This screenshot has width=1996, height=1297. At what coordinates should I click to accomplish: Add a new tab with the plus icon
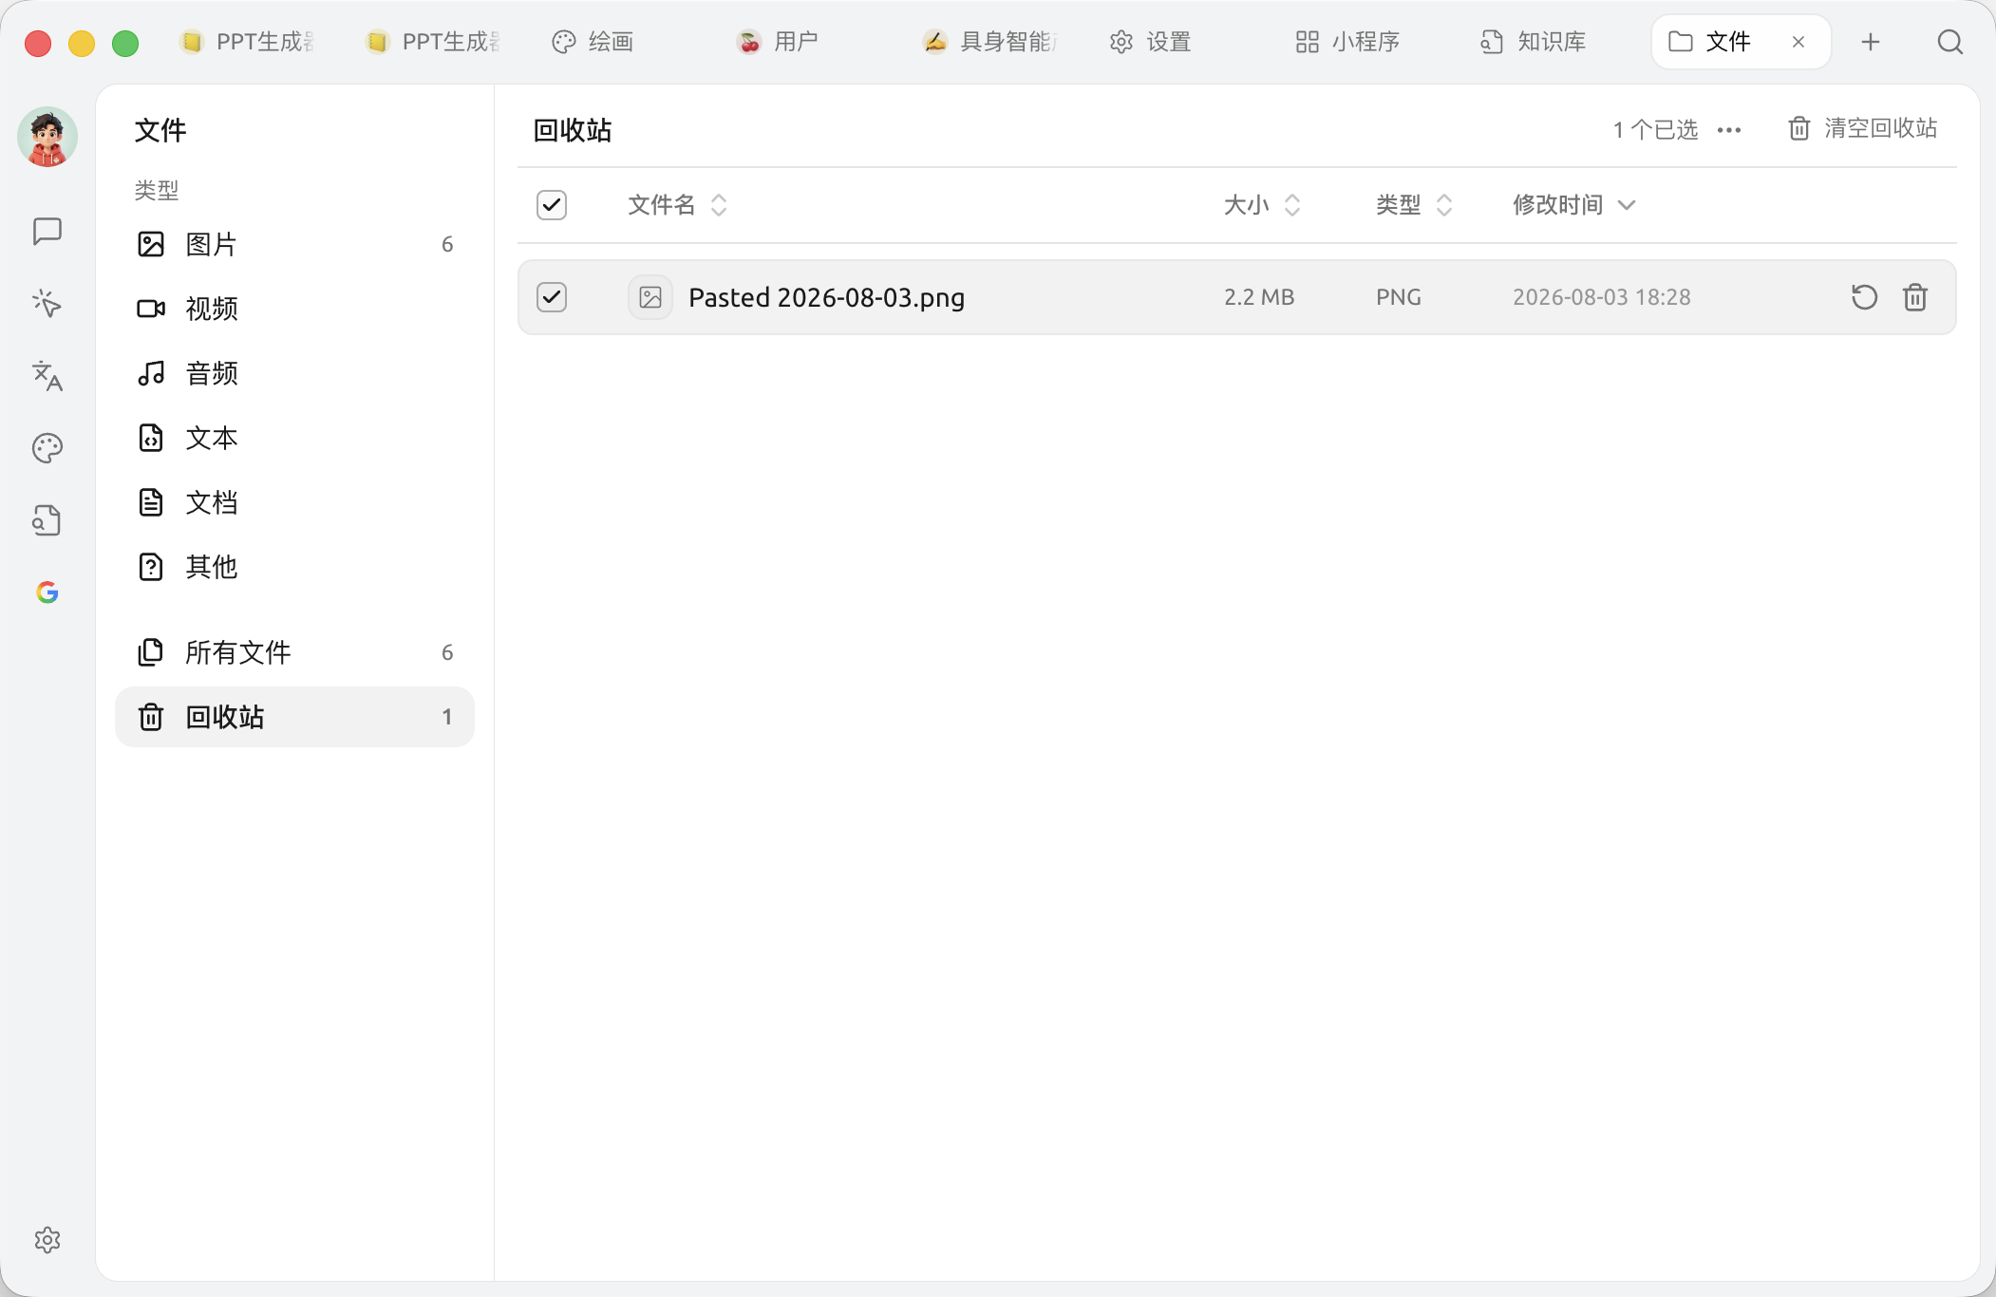(1871, 42)
